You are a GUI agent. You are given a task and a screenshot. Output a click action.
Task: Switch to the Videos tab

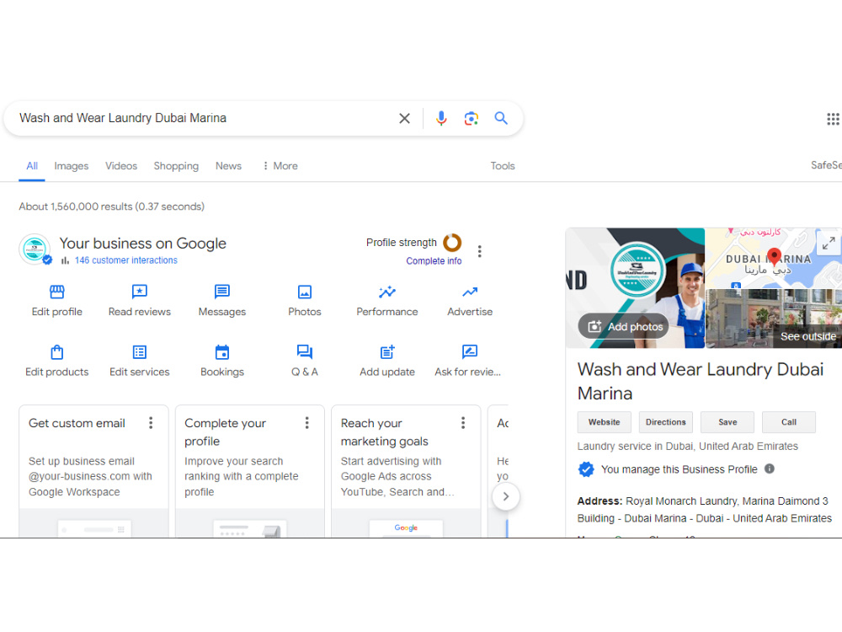click(x=121, y=166)
